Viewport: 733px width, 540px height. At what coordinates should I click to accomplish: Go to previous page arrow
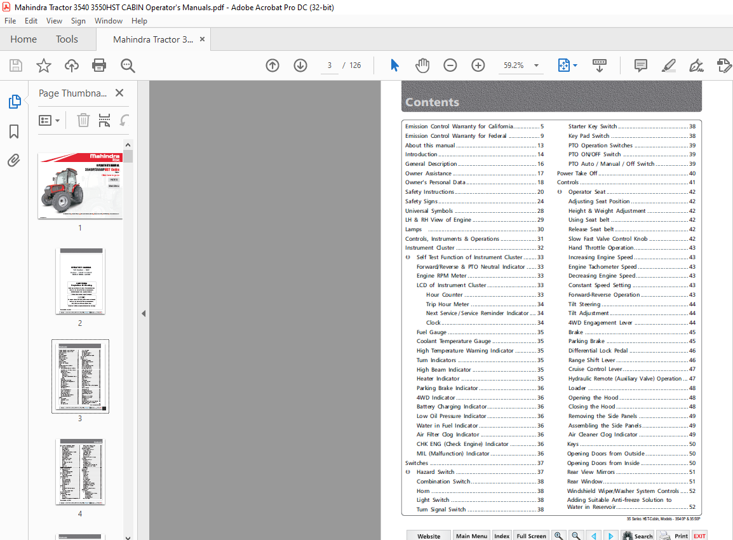(272, 65)
